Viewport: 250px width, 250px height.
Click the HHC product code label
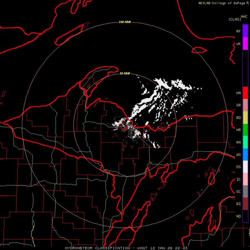pyautogui.click(x=244, y=17)
